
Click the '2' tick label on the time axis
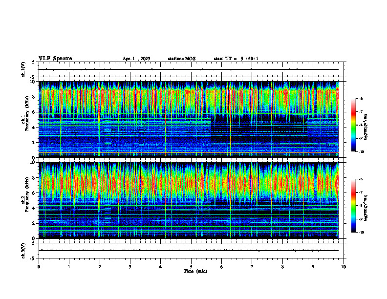(100, 267)
